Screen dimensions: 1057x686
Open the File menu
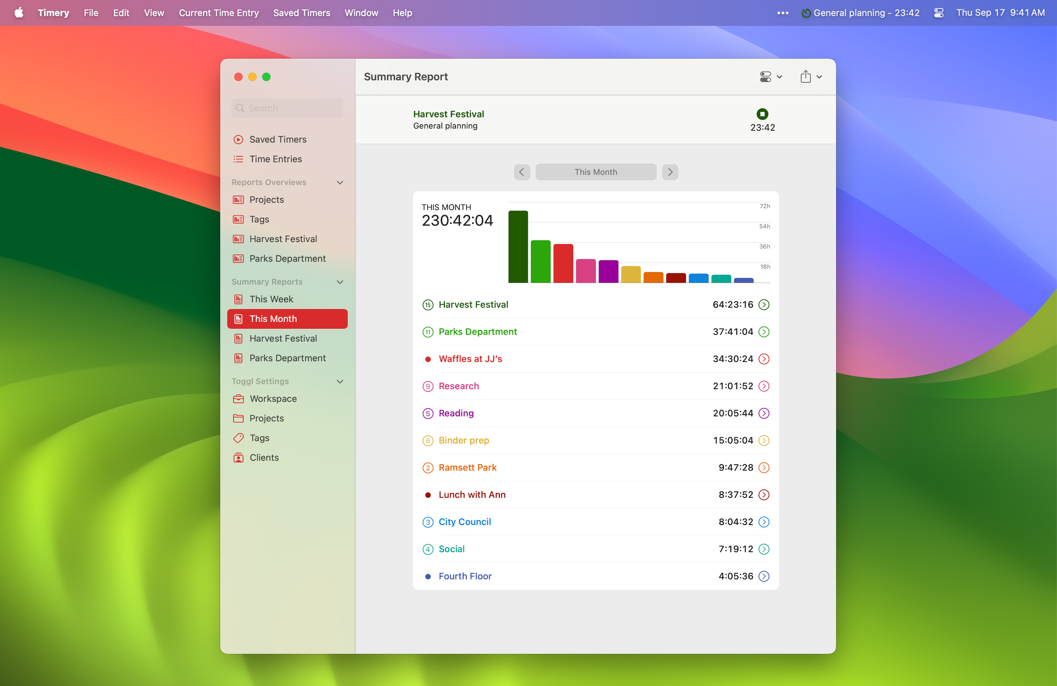tap(91, 13)
